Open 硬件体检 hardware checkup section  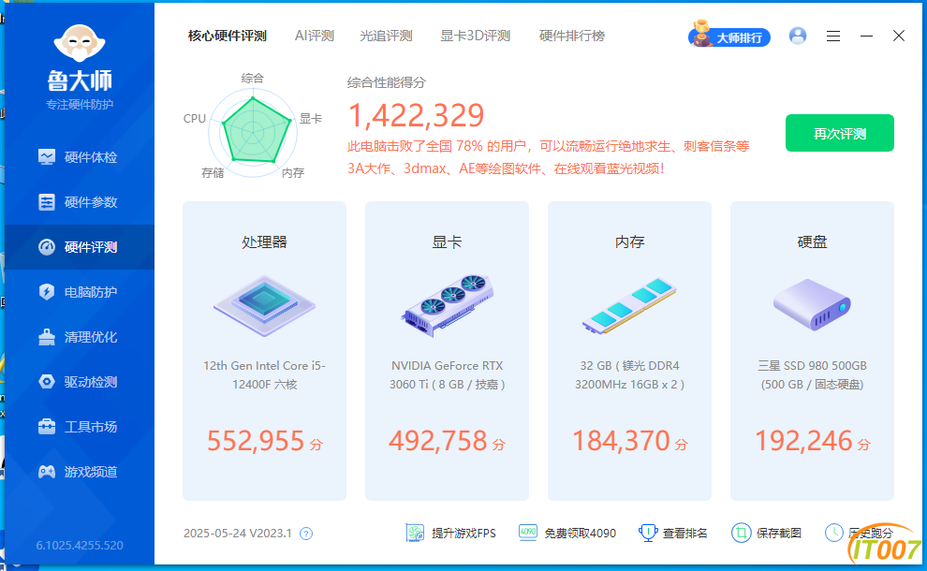coord(80,157)
